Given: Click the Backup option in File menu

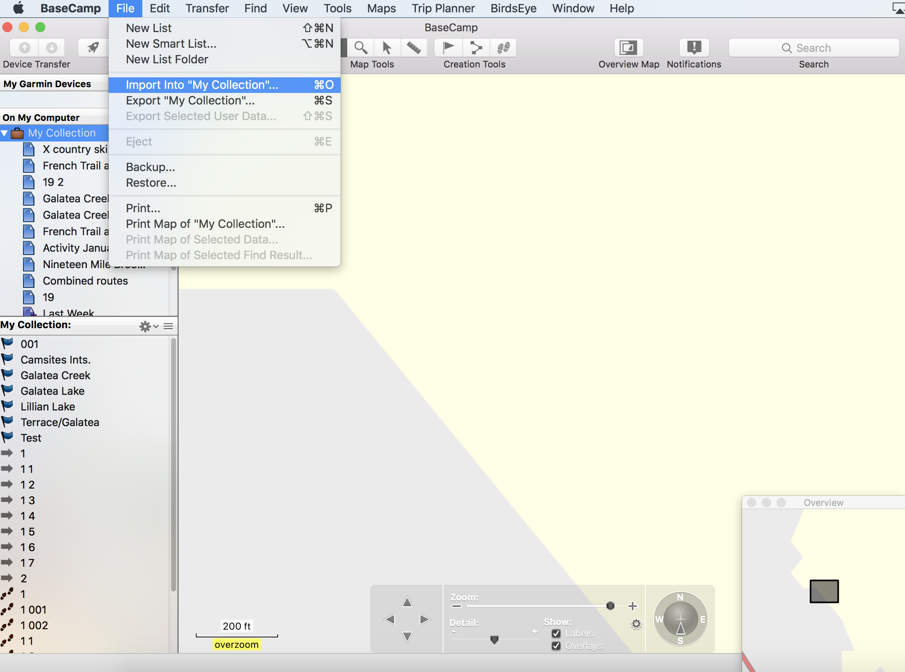Looking at the screenshot, I should click(150, 167).
